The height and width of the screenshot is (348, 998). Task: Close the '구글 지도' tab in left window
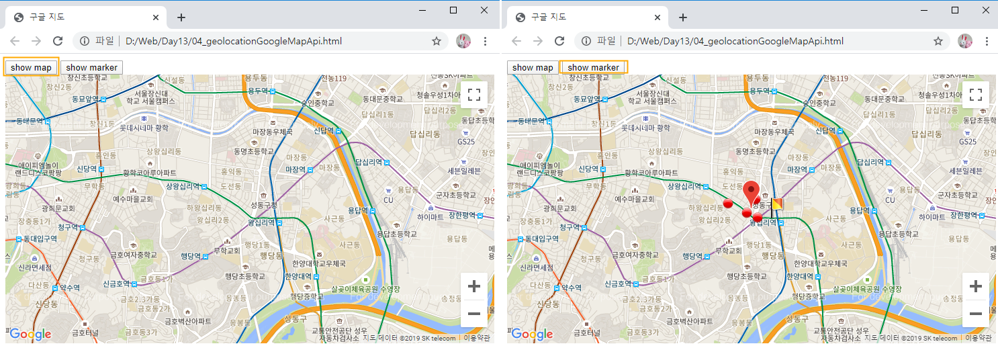(x=156, y=17)
